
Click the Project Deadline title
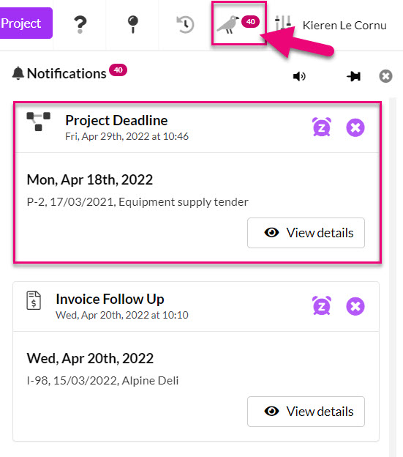(116, 120)
